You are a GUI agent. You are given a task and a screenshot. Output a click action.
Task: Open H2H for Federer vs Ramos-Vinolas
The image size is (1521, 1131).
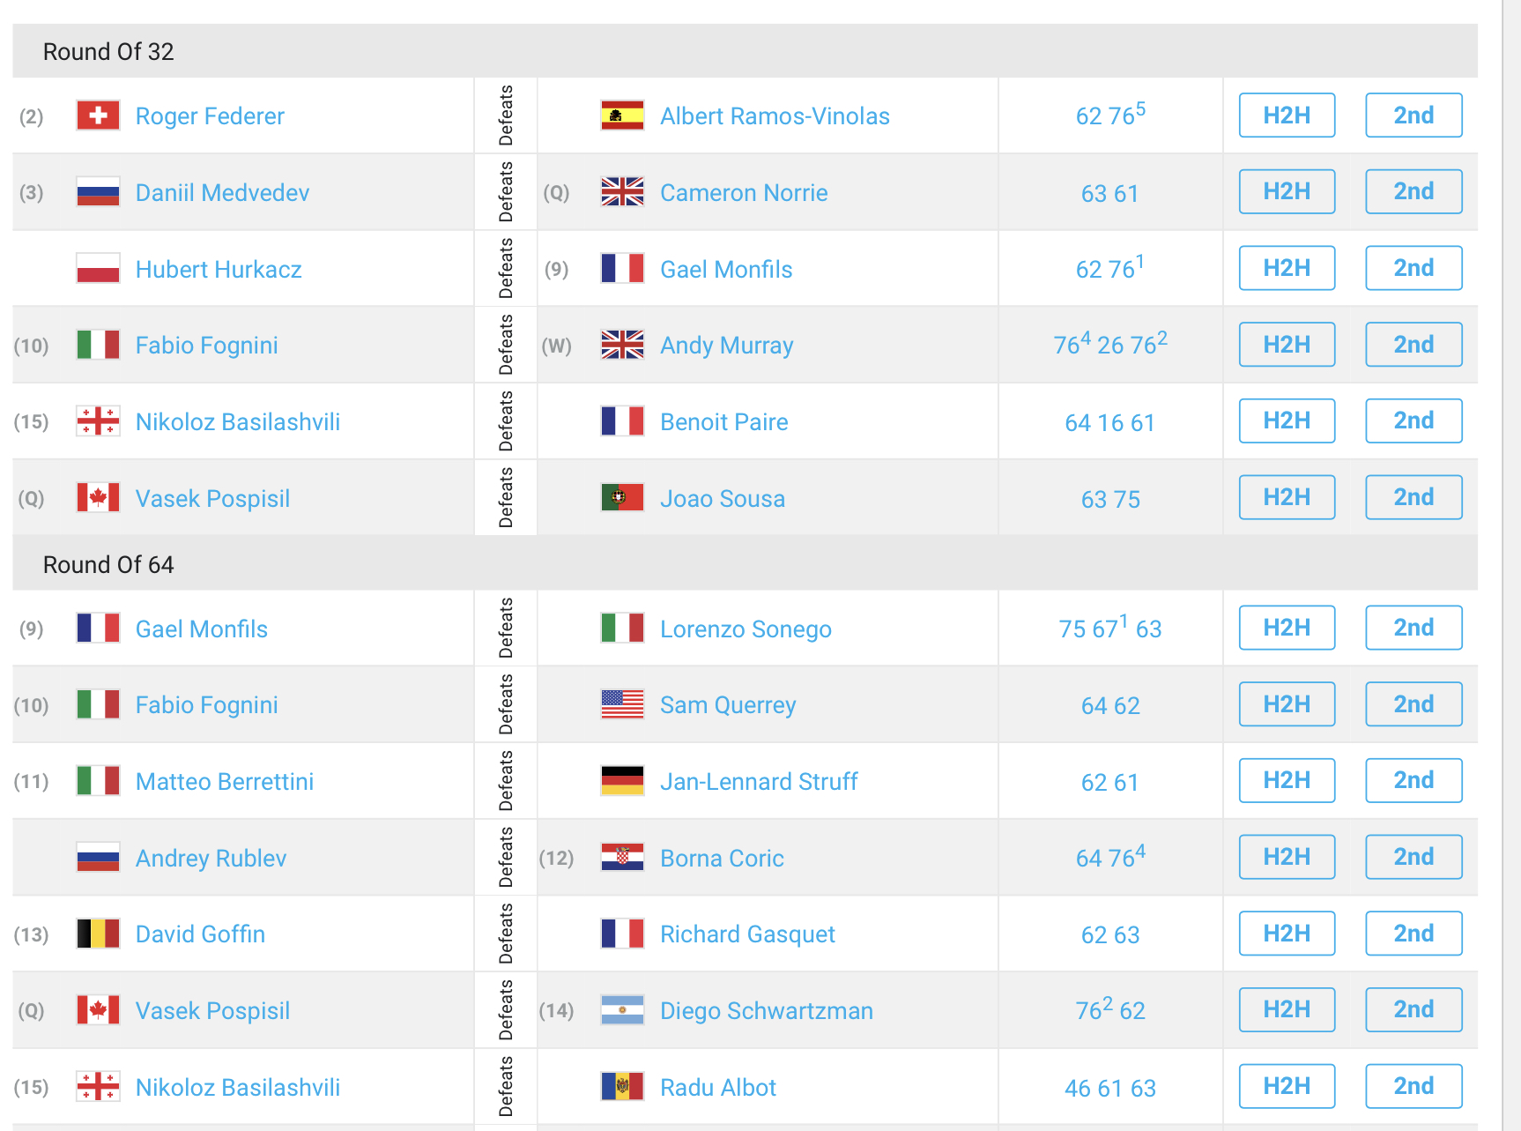point(1287,115)
